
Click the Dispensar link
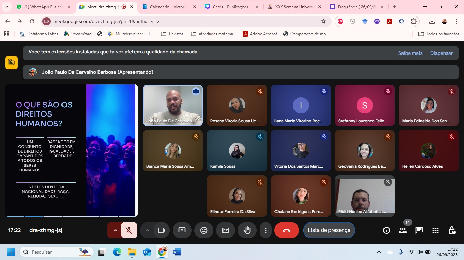click(441, 53)
